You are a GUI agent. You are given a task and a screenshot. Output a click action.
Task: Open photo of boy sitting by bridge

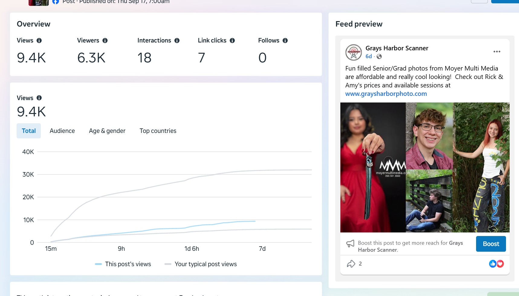429,201
